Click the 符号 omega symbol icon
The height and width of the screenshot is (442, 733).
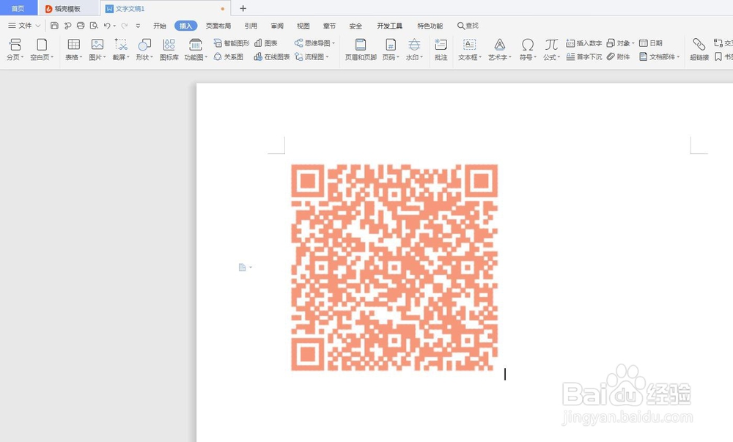[x=528, y=45]
